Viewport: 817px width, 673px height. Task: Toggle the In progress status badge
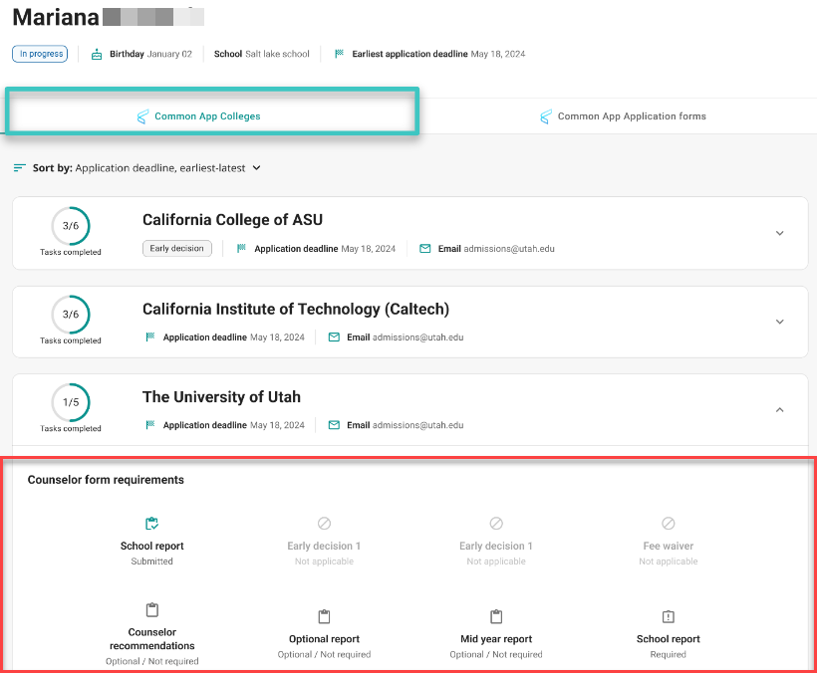(x=39, y=54)
